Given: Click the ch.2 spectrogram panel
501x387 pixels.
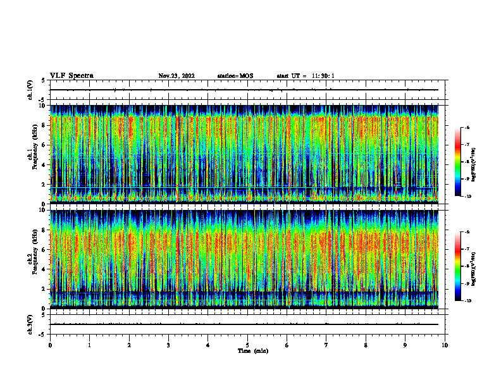Looking at the screenshot, I should tap(244, 259).
